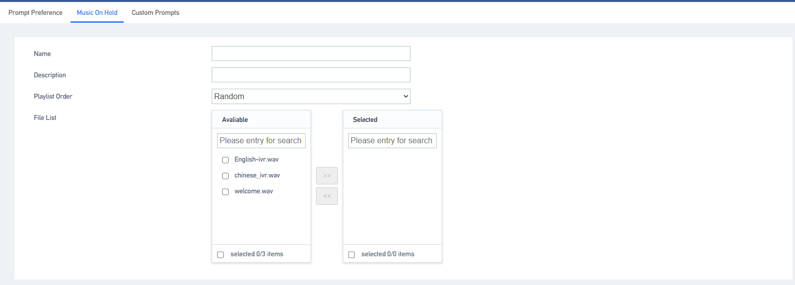
Task: Toggle select-all checkbox for selected 0/0 items
Action: [351, 255]
